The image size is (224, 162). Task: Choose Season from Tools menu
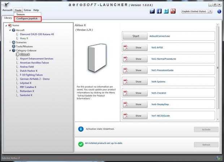(27, 14)
